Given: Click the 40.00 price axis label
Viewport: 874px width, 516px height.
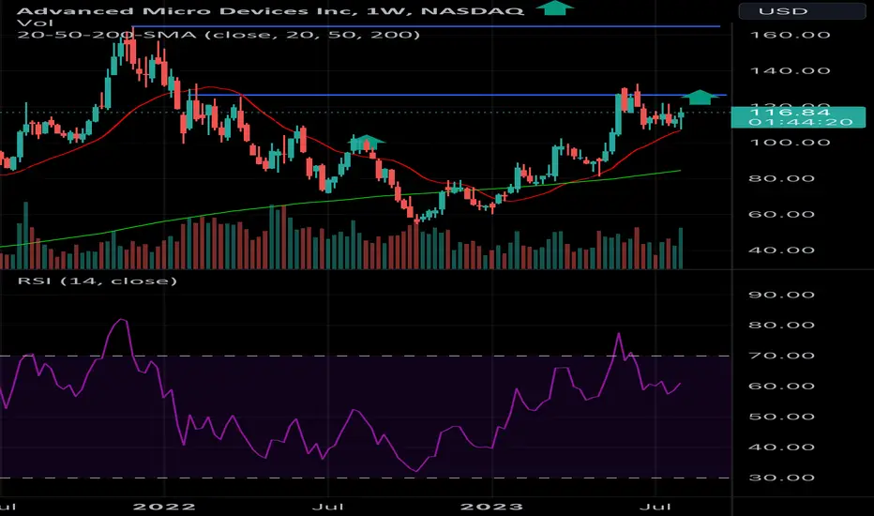Looking at the screenshot, I should pos(781,250).
